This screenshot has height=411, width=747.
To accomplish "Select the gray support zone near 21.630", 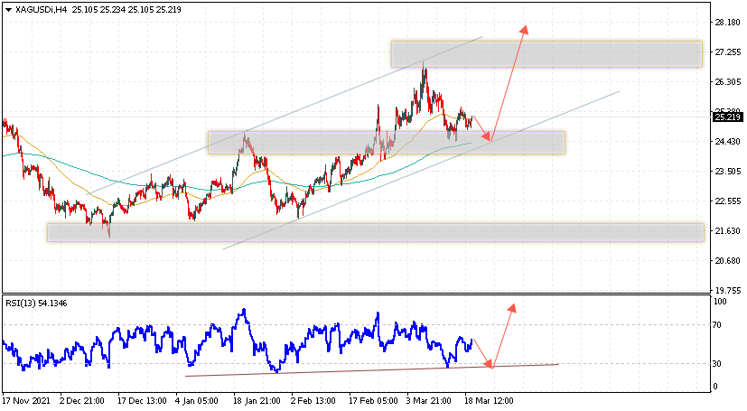I will [376, 232].
